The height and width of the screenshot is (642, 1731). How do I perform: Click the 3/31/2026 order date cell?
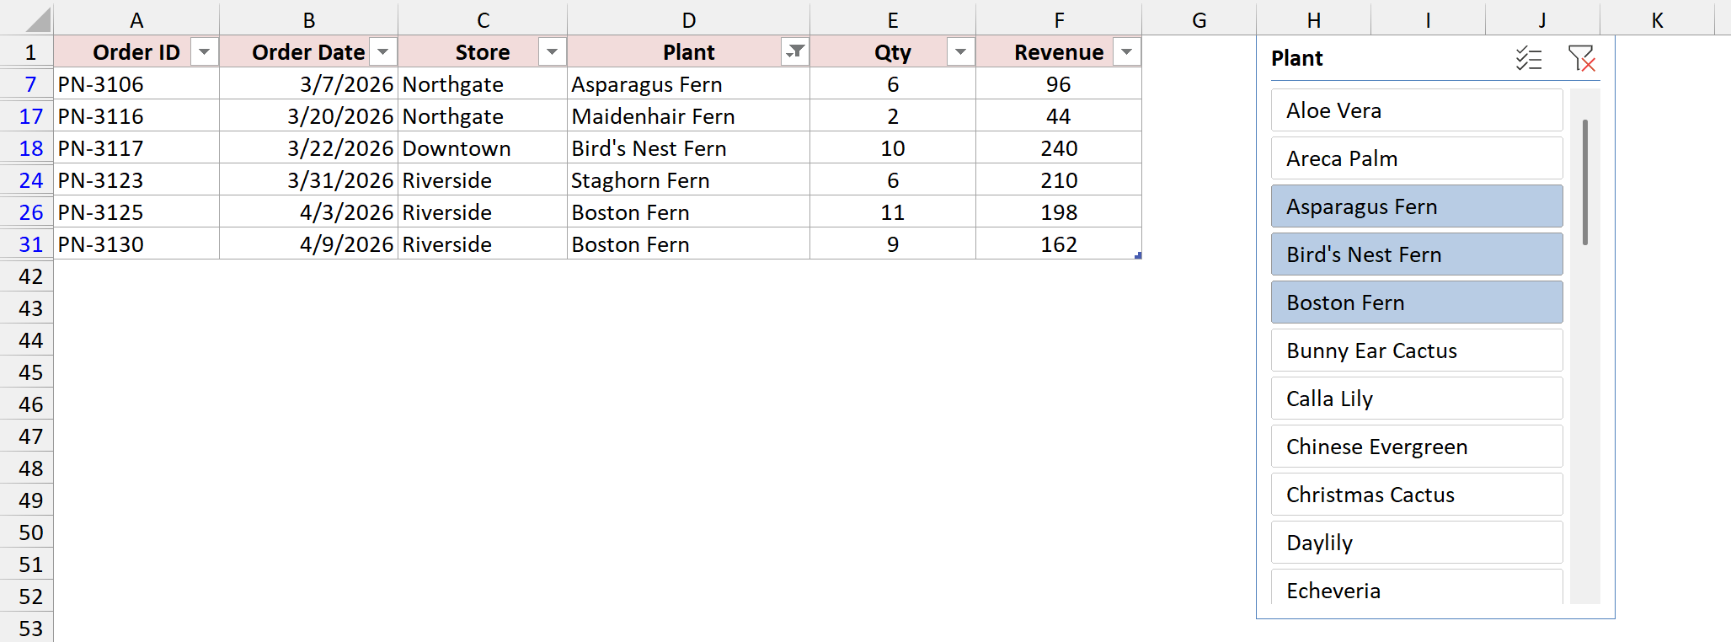point(309,180)
